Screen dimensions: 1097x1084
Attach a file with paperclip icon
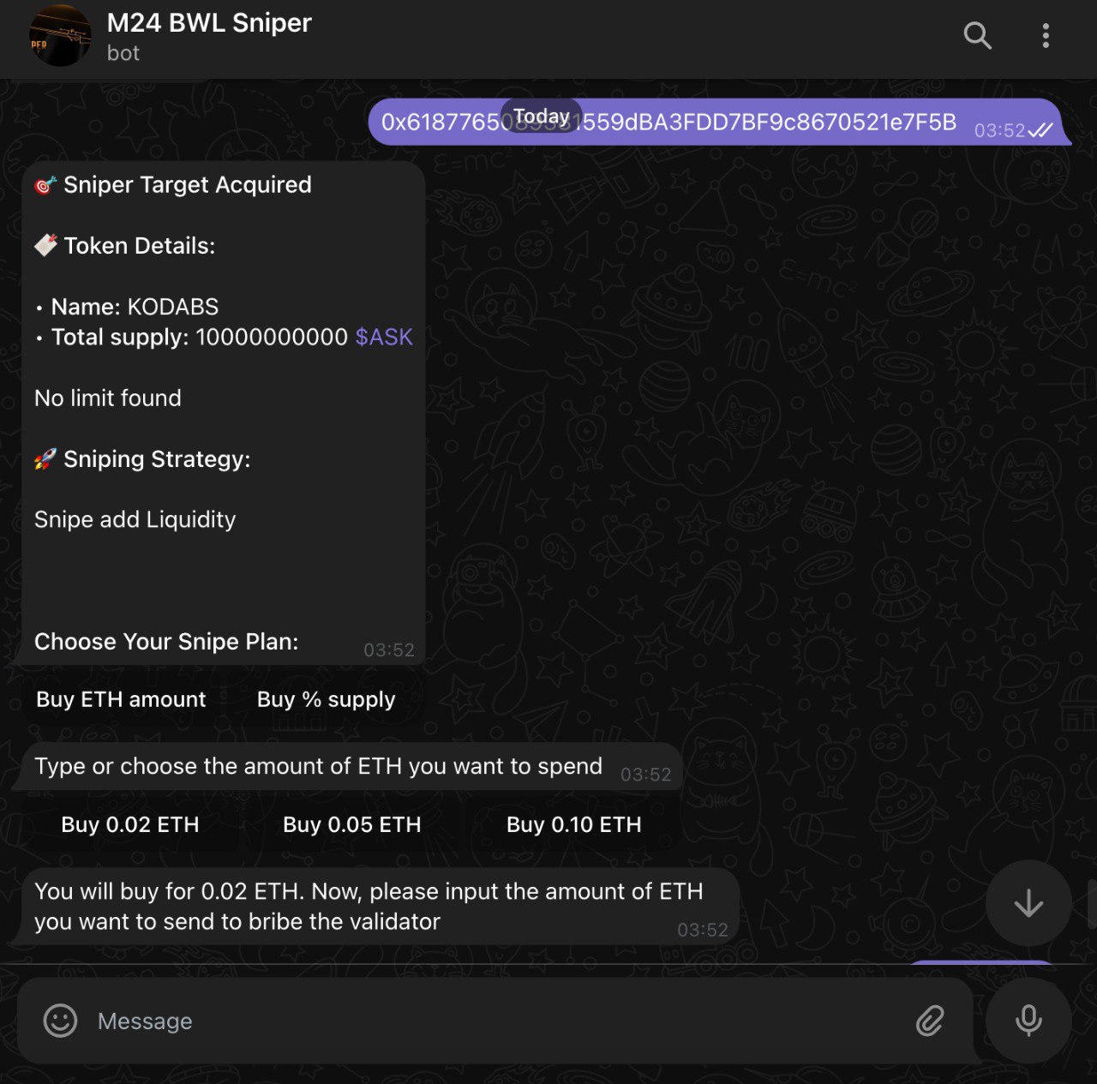930,1021
